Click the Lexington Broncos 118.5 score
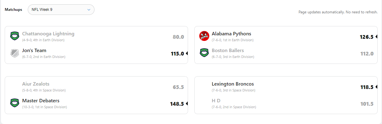Viewport: 382px width, 124px height. (367, 87)
